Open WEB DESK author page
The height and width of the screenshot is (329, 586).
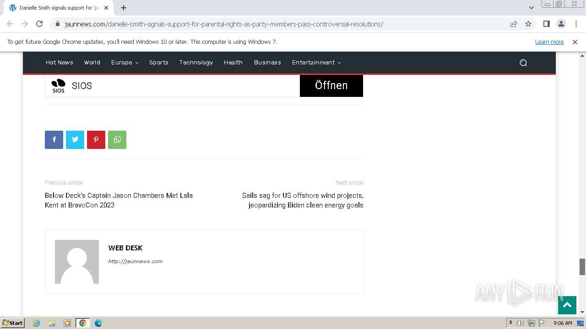coord(125,248)
